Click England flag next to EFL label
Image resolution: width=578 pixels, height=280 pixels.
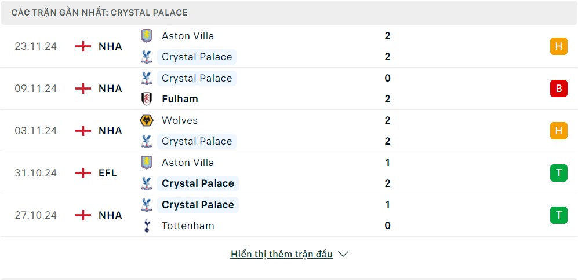[83, 173]
